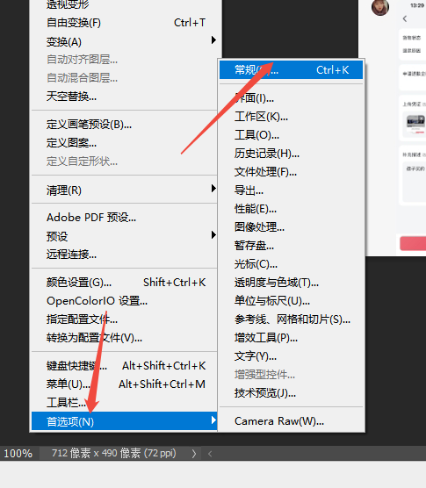Click the horizontal scrollbar left arrow
Screen dimensions: 426x488
click(x=210, y=454)
